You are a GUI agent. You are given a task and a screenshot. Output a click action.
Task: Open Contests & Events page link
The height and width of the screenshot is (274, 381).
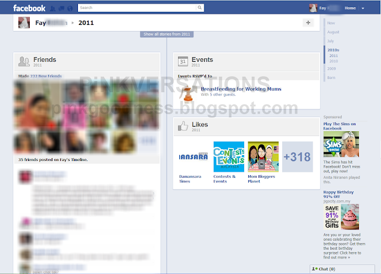[224, 179]
